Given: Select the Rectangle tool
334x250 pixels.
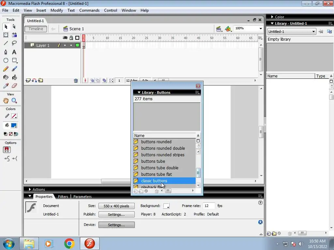Looking at the screenshot, I should pos(14,60).
